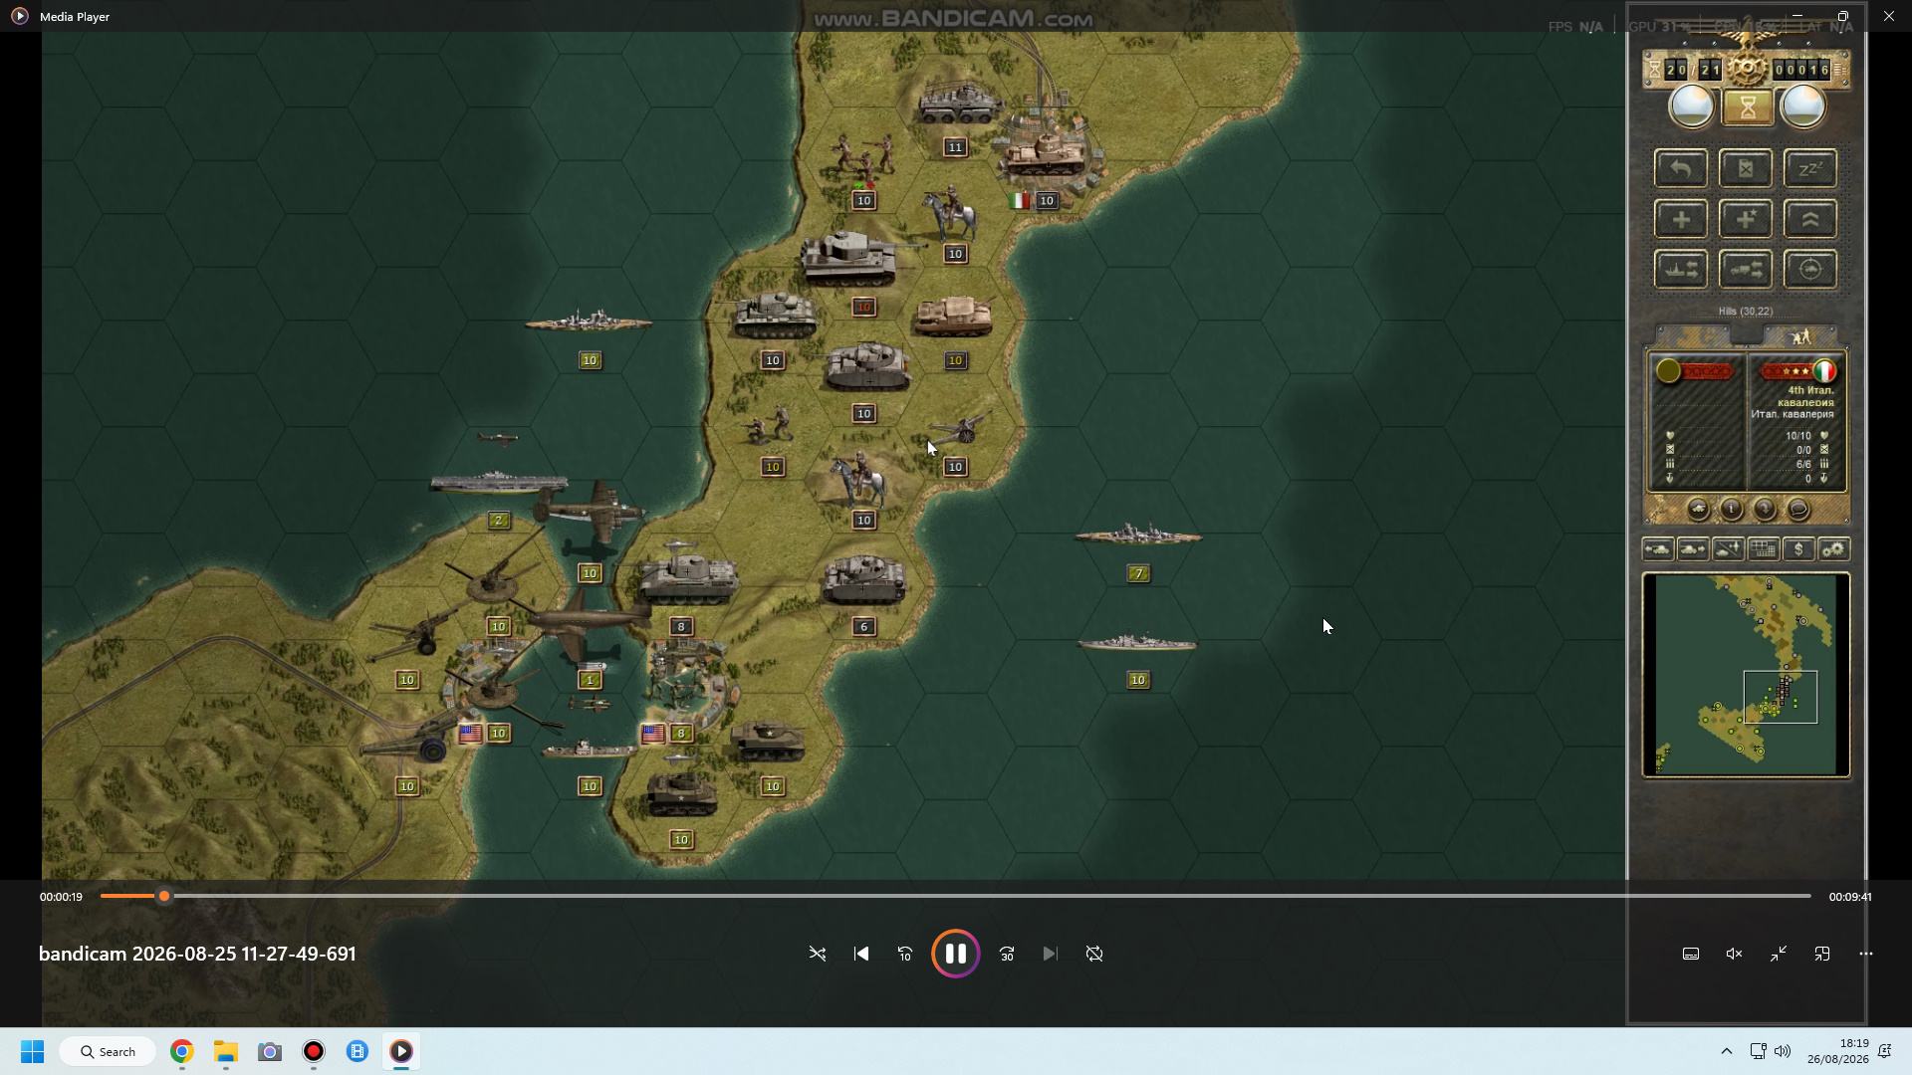Skip forward 30 seconds
The height and width of the screenshot is (1075, 1912).
point(1007,954)
